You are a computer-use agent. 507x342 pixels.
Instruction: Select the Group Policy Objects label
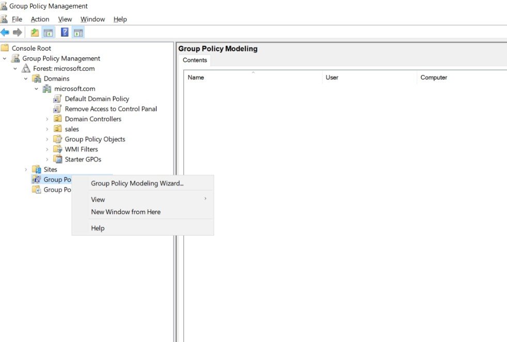tap(95, 139)
